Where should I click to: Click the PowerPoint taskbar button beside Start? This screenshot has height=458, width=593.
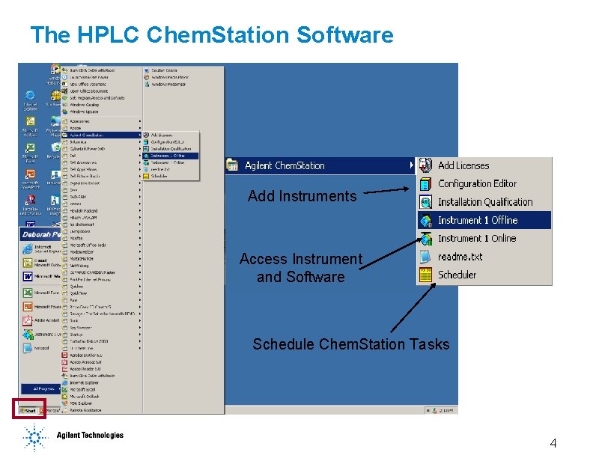point(50,410)
